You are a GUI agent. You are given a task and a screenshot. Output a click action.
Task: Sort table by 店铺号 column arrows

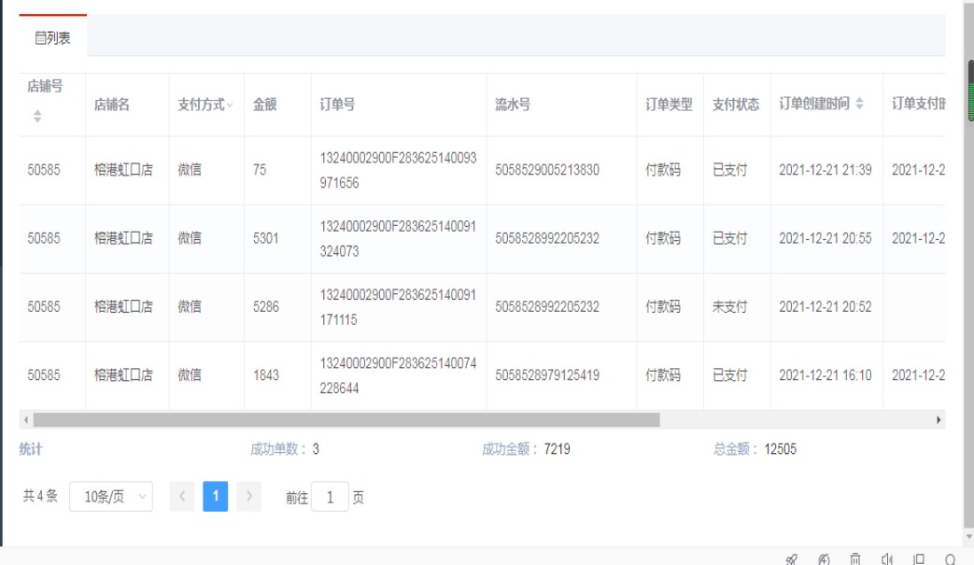37,116
